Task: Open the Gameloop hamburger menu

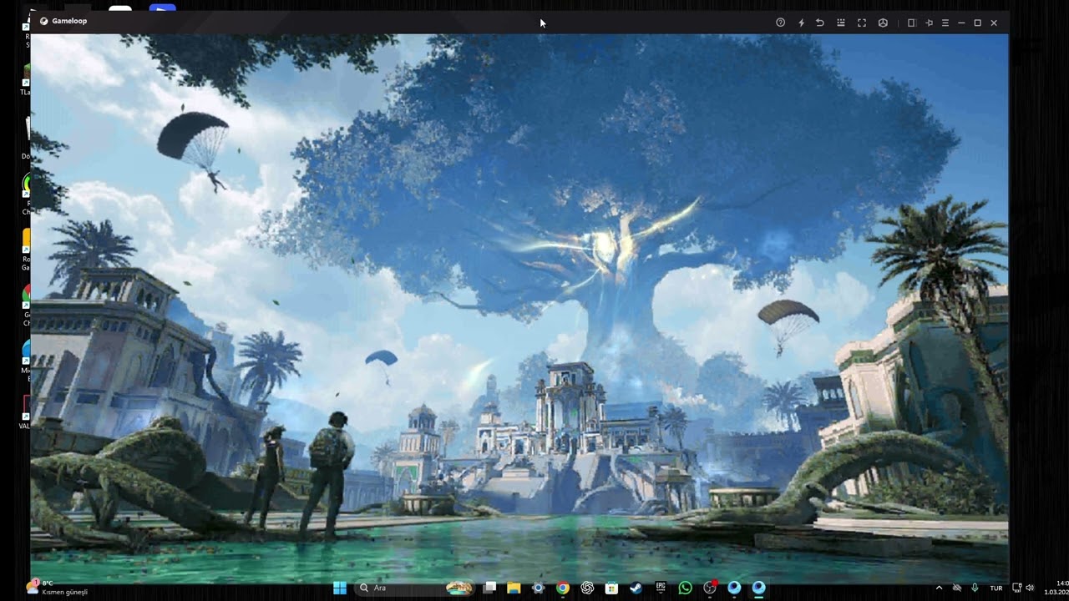Action: 945,23
